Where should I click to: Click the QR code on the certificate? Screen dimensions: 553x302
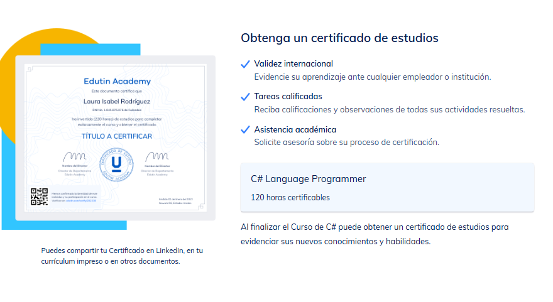[x=40, y=197]
